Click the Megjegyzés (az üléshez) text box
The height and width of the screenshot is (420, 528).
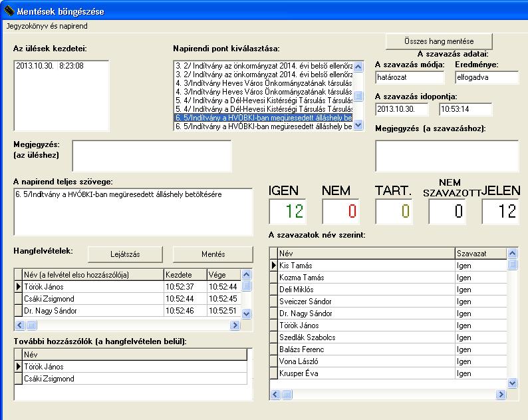[152, 156]
